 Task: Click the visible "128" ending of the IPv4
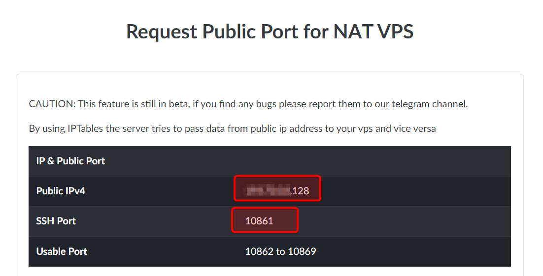pyautogui.click(x=301, y=191)
